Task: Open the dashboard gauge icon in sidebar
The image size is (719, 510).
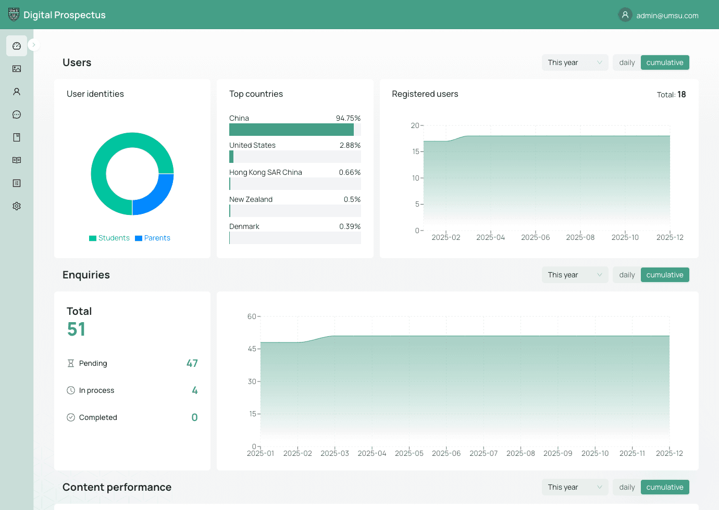Action: [17, 46]
